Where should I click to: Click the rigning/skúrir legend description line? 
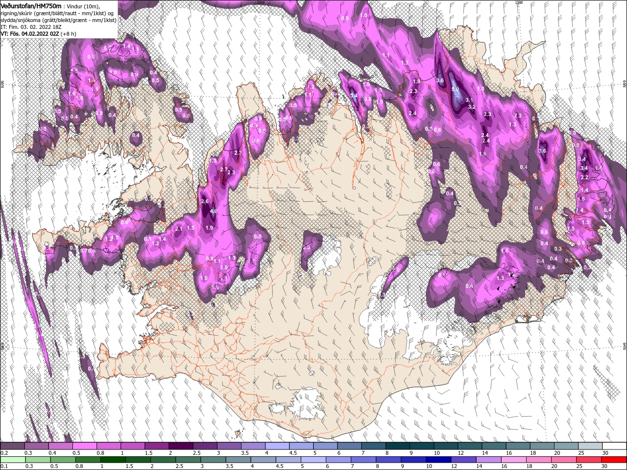[x=58, y=13]
